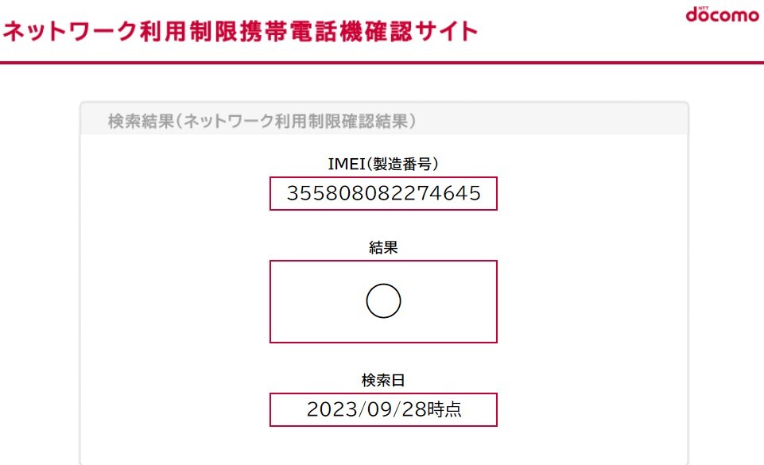Click the 結果 label
The width and height of the screenshot is (764, 465).
pos(383,247)
